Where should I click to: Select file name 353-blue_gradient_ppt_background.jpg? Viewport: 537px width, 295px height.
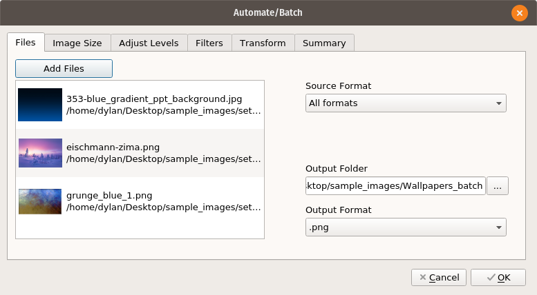[154, 99]
